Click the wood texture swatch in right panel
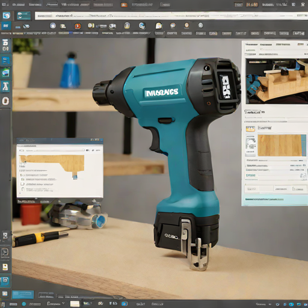The width and height of the screenshot is (308, 308). tap(282, 146)
